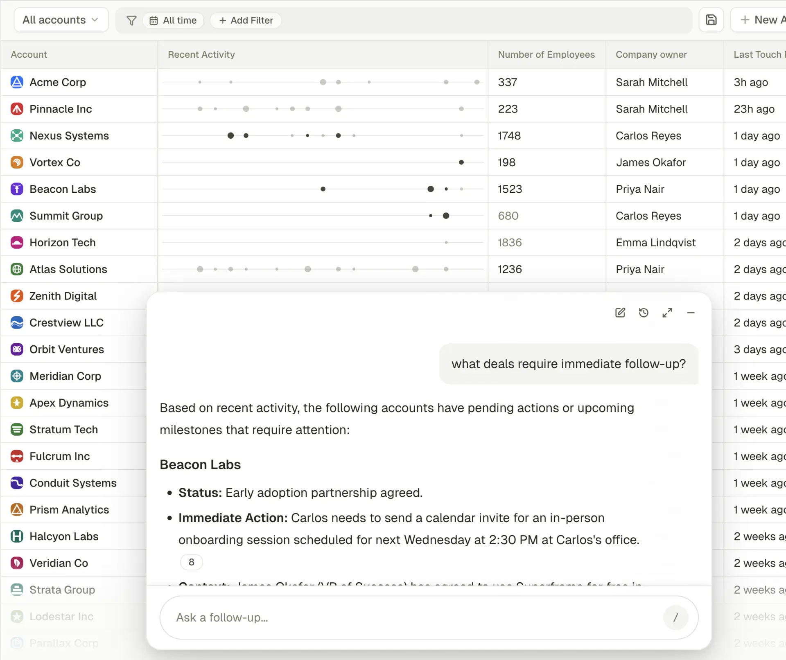
Task: Click the New button in toolbar
Action: (759, 20)
